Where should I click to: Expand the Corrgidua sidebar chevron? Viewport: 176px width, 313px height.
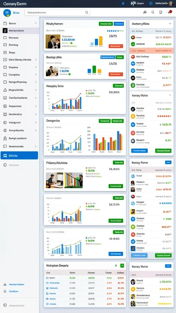point(36,75)
